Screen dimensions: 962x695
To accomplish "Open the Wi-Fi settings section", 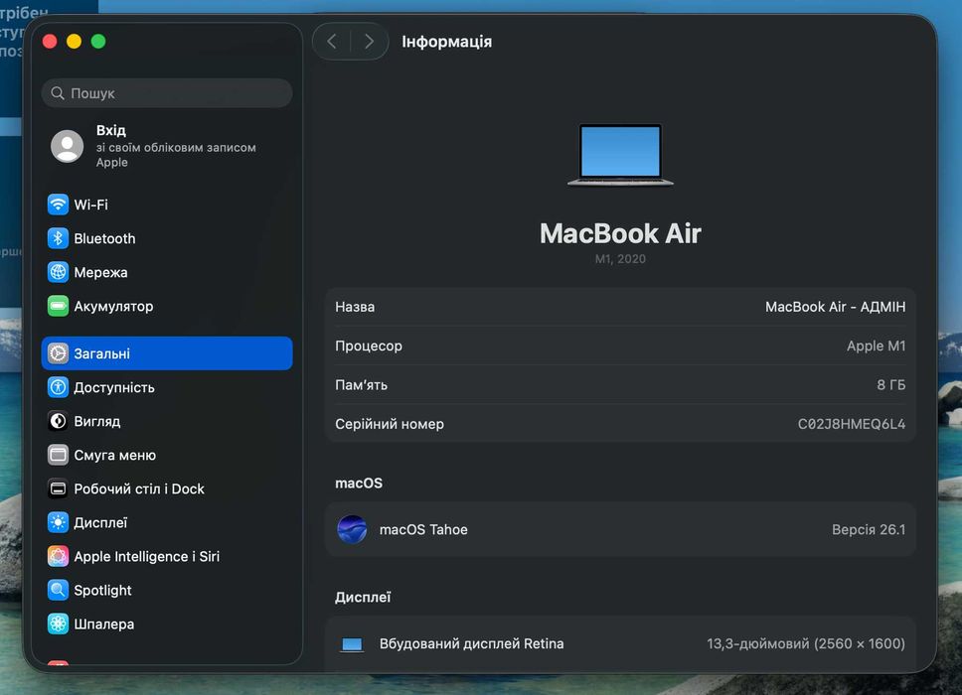I will [x=167, y=205].
